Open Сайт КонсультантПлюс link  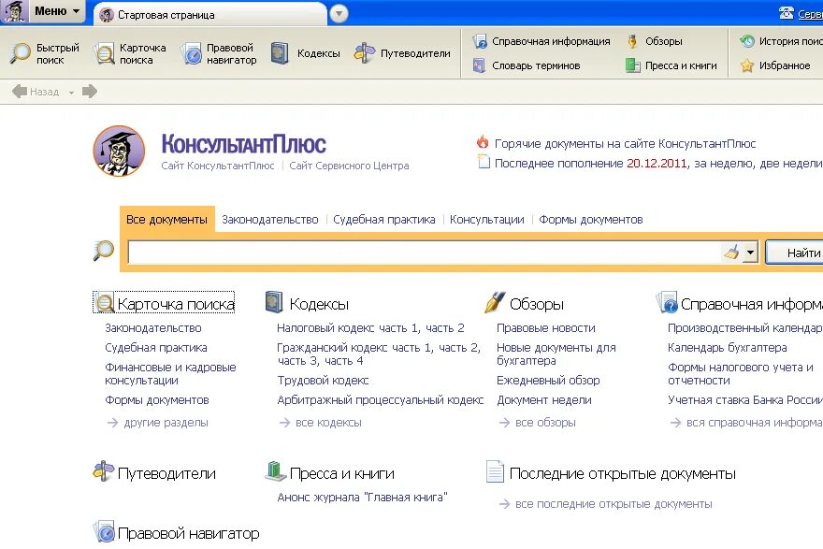[217, 166]
